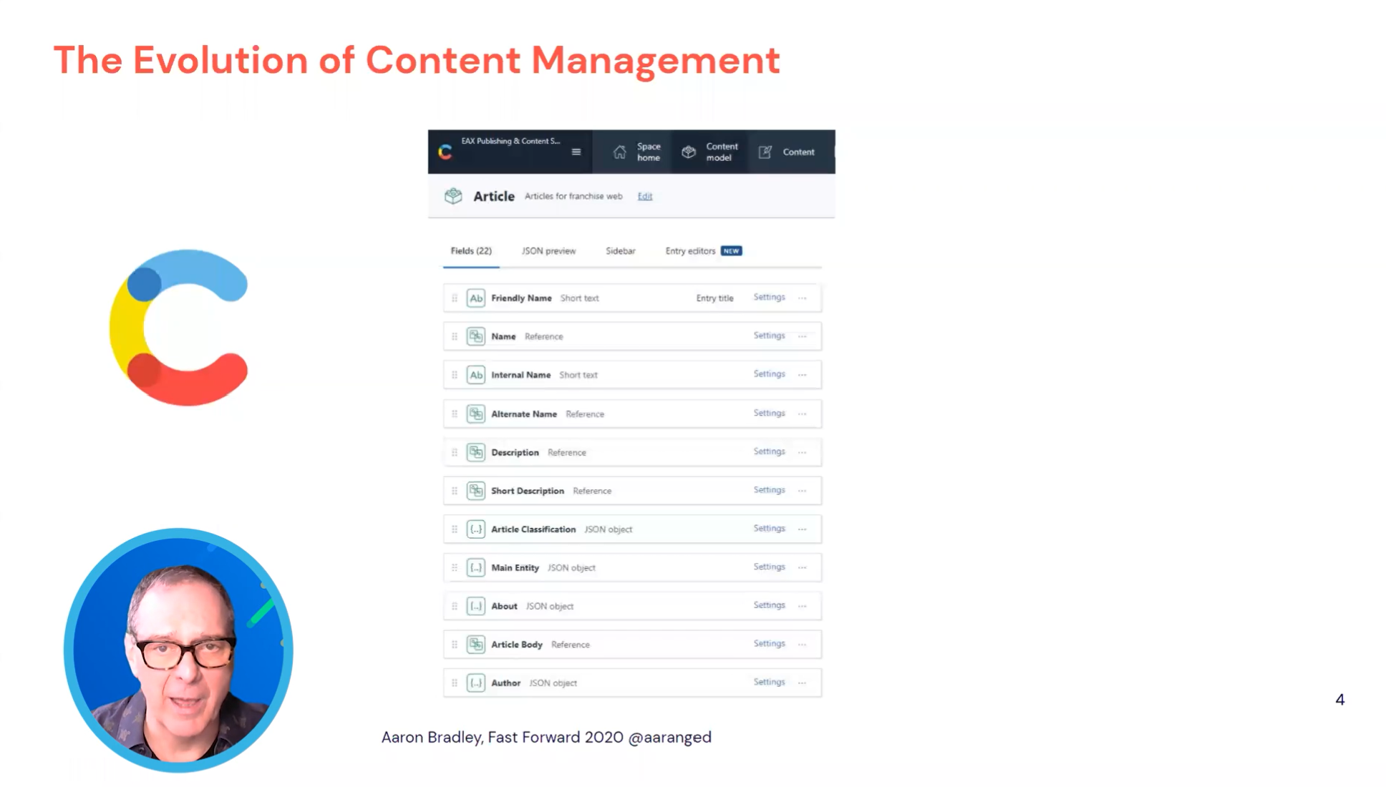Image resolution: width=1386 pixels, height=787 pixels.
Task: Click the reference icon beside Article Body
Action: pos(475,645)
